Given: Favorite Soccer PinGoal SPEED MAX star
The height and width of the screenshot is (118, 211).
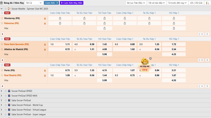Looking at the screenshot, I should pyautogui.click(x=6, y=96).
